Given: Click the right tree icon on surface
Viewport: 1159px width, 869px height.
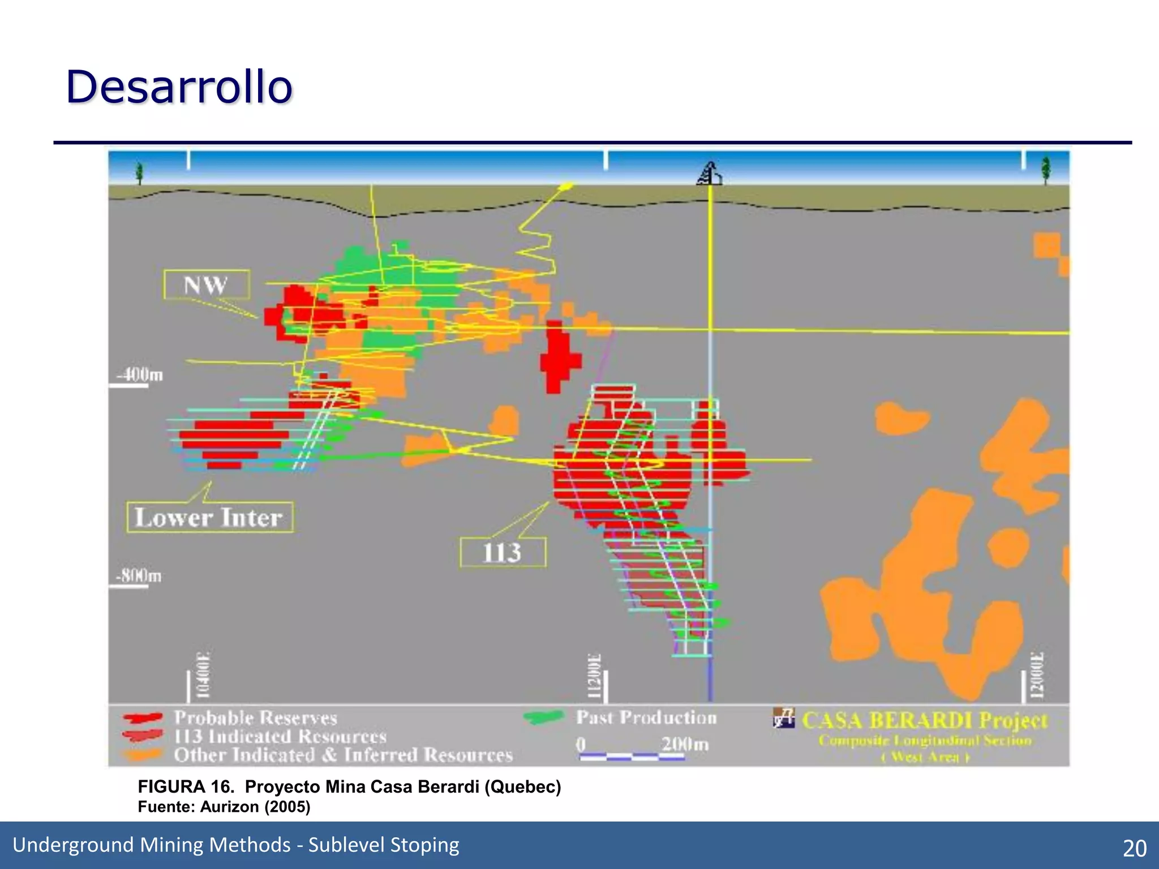Looking at the screenshot, I should click(x=1045, y=170).
